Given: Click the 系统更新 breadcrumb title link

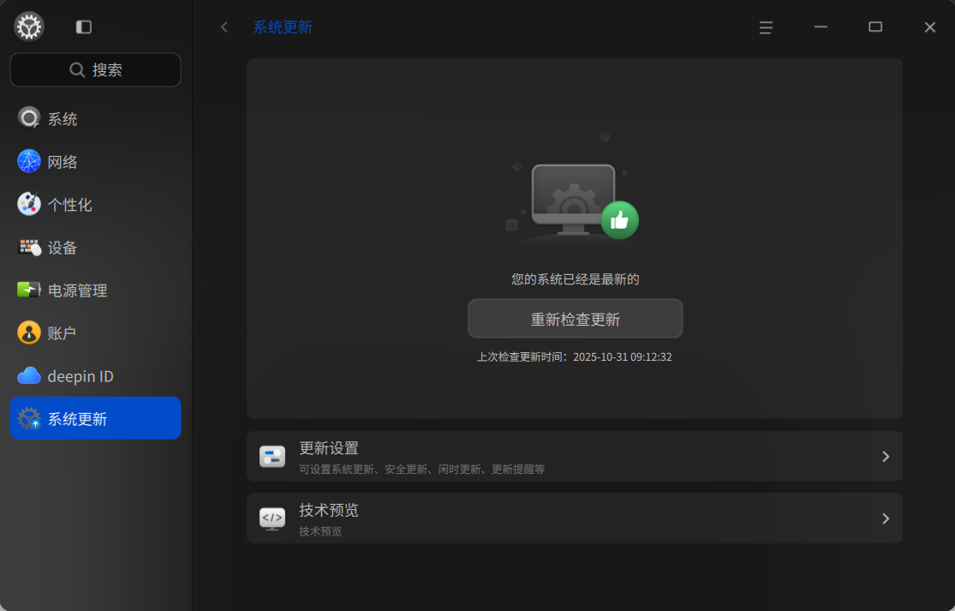Looking at the screenshot, I should (x=283, y=27).
